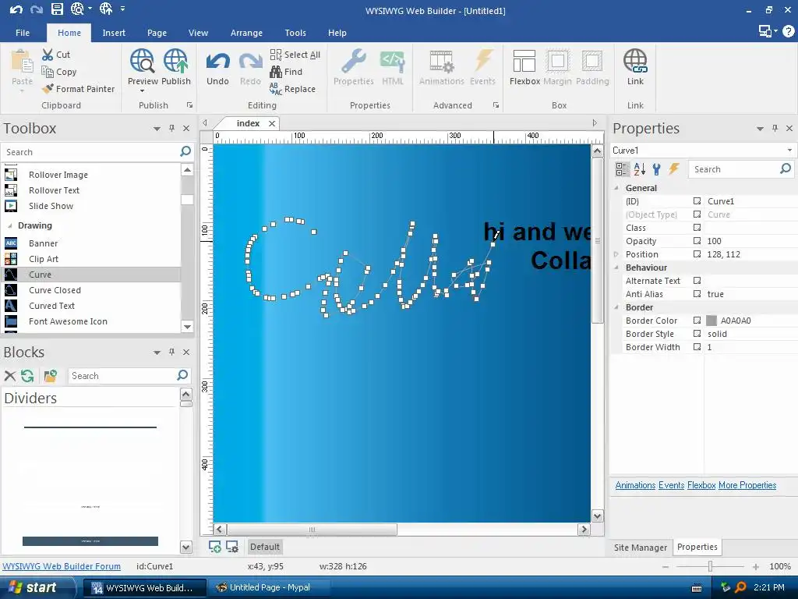Toggle the Border Color marker box
Screen dimensions: 798x599
(697, 321)
